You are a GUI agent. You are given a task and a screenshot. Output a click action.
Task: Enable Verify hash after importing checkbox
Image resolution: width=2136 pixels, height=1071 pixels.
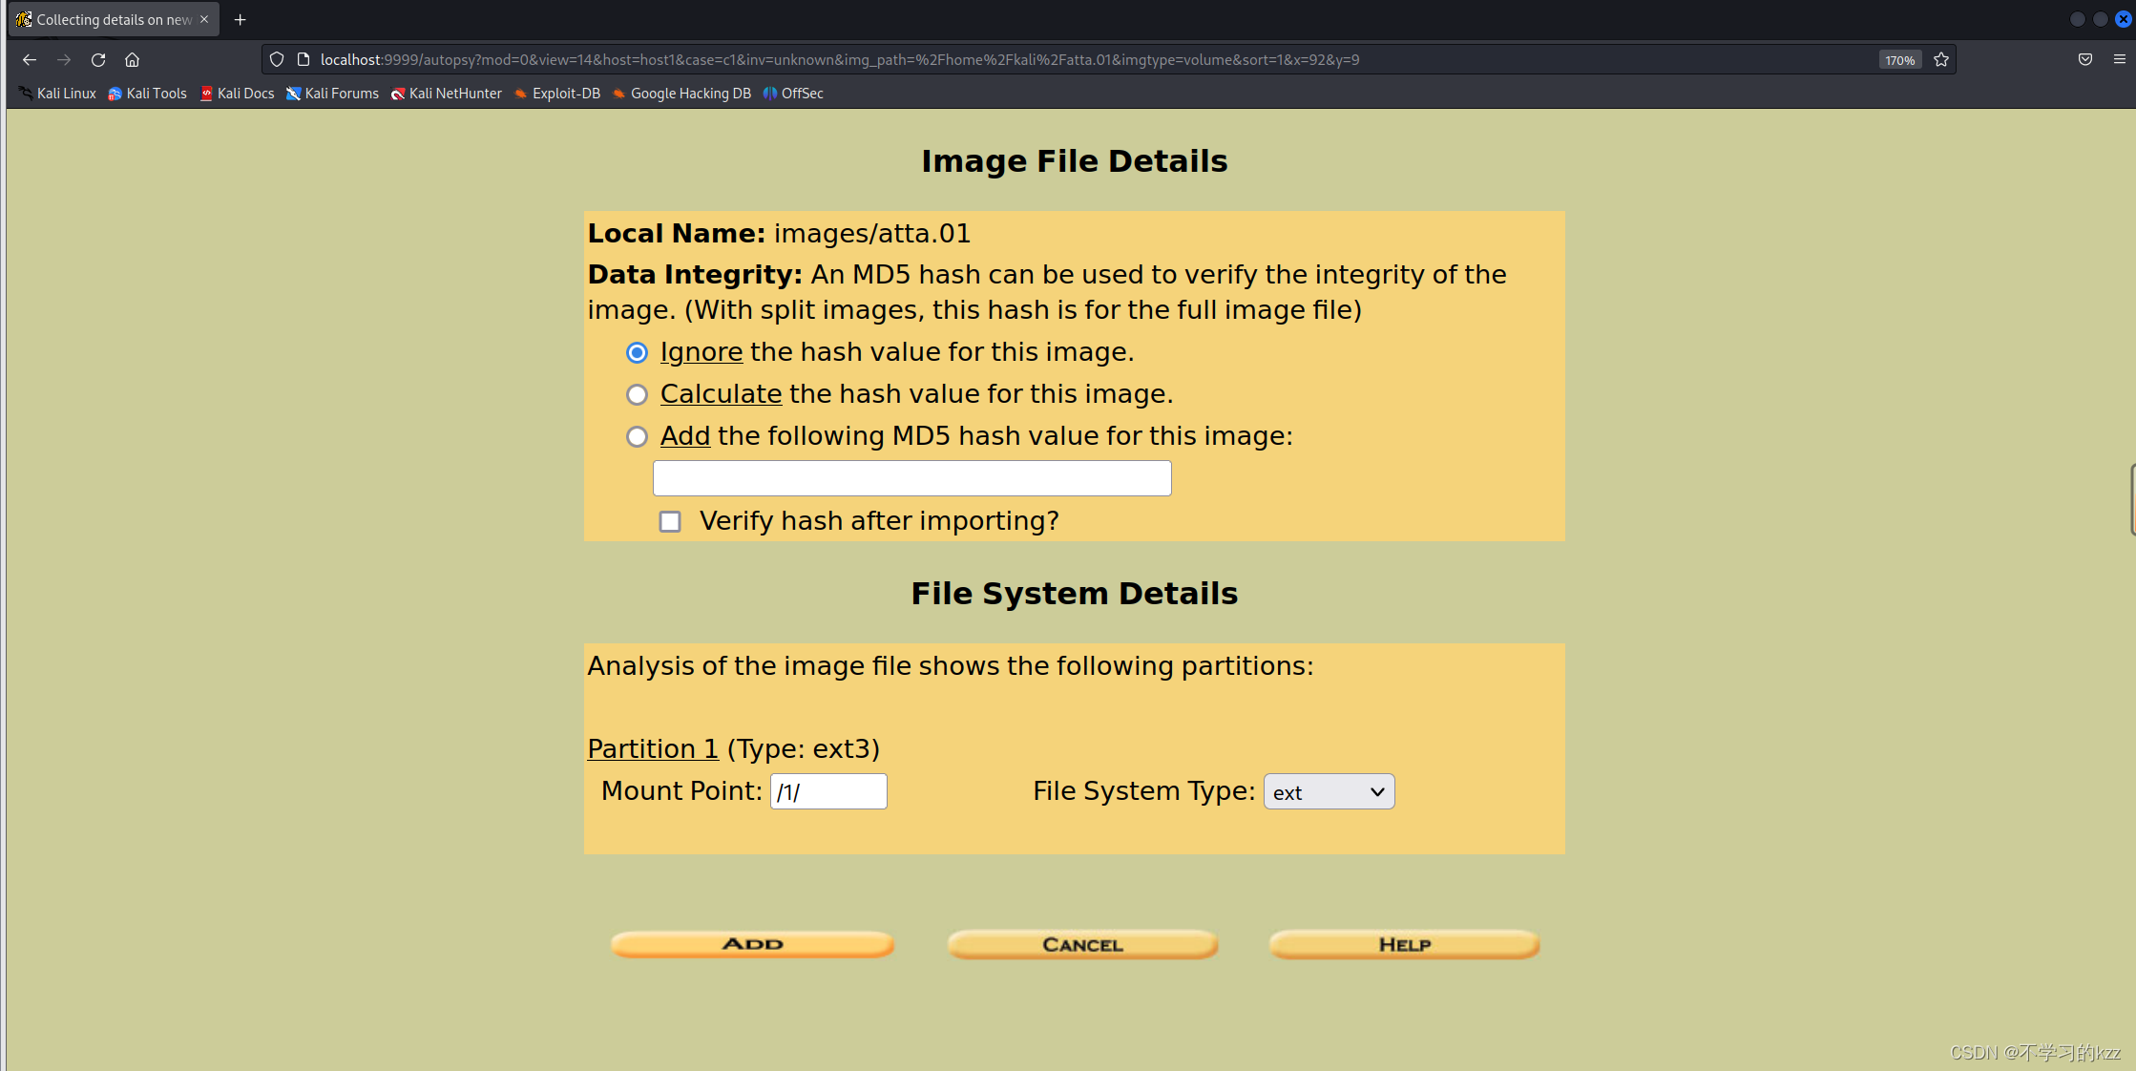point(670,521)
